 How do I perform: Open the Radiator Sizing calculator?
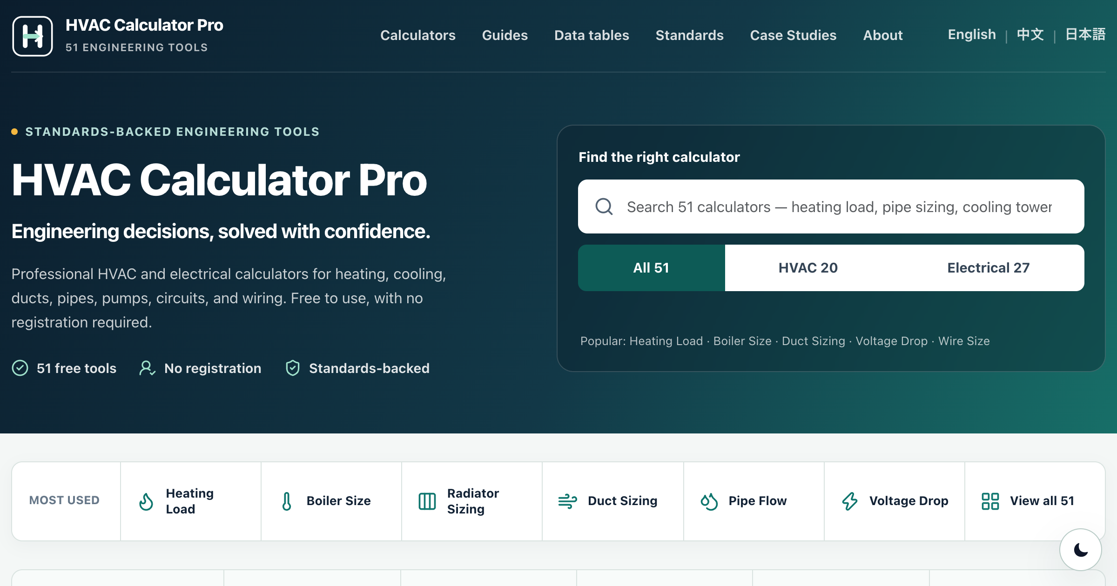point(472,501)
